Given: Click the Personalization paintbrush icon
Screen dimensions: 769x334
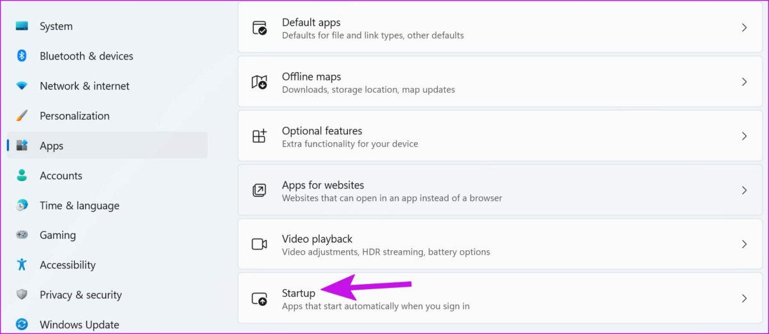Looking at the screenshot, I should click(22, 116).
